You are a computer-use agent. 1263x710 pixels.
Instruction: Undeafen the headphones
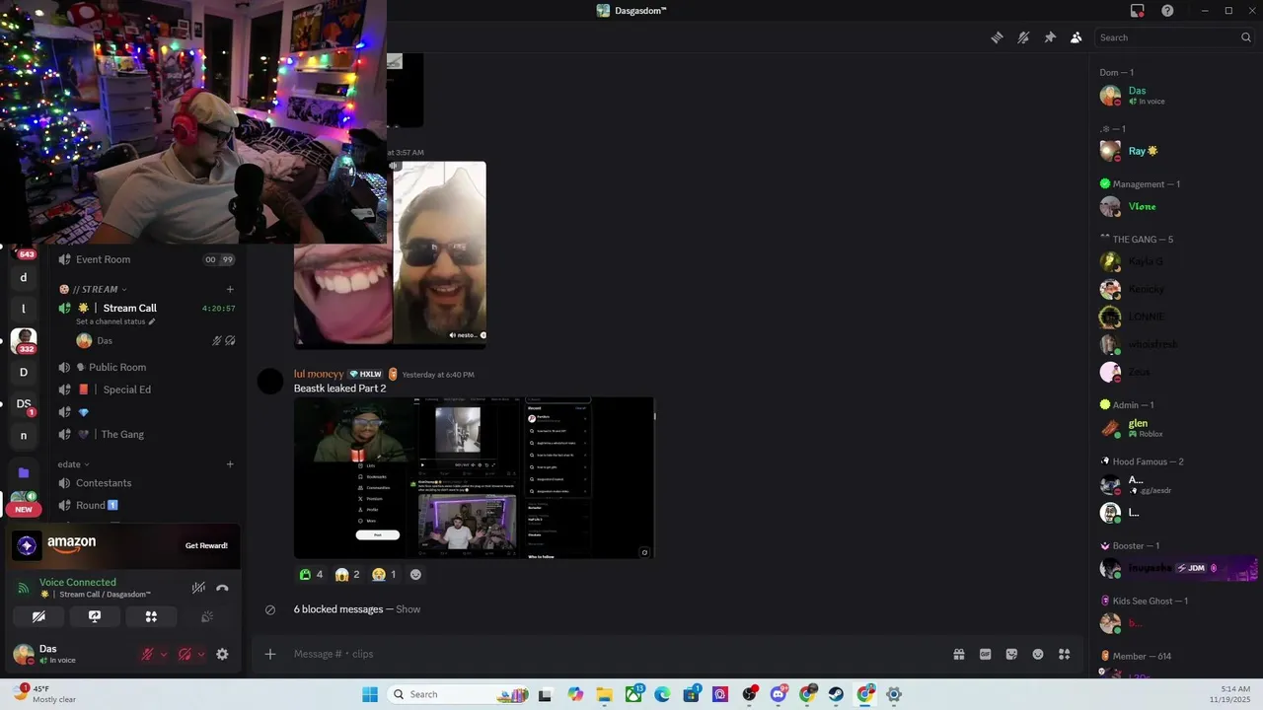[185, 654]
